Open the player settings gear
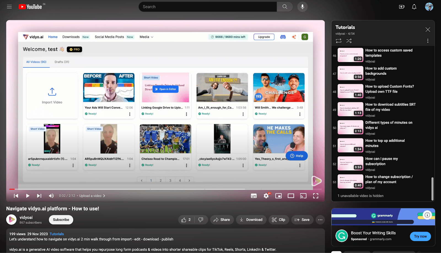 click(266, 196)
